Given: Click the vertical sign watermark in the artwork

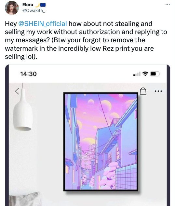Looking at the screenshot, I should tap(94, 170).
